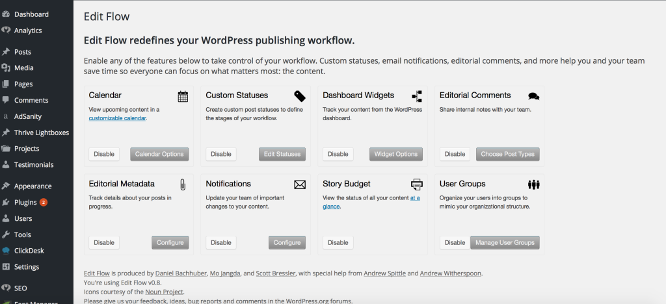Disable the Story Budget module
Image resolution: width=666 pixels, height=304 pixels.
coord(338,242)
